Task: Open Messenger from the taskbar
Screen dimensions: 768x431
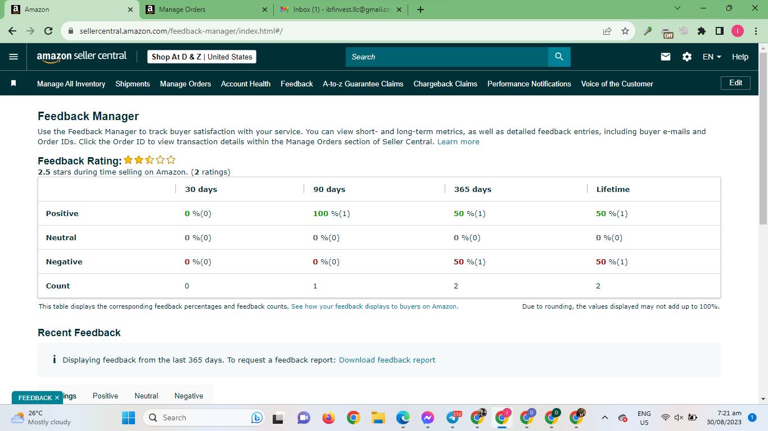Action: point(427,418)
